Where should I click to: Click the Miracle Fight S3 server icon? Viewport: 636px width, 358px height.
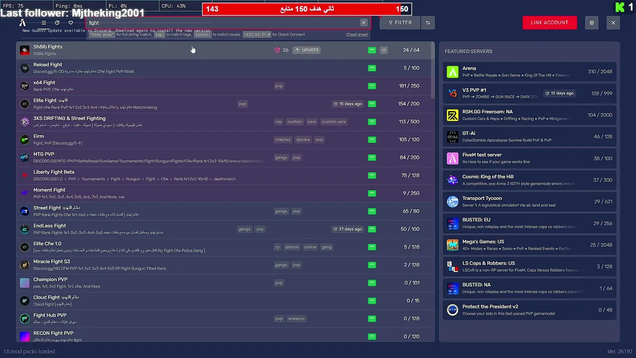24,265
